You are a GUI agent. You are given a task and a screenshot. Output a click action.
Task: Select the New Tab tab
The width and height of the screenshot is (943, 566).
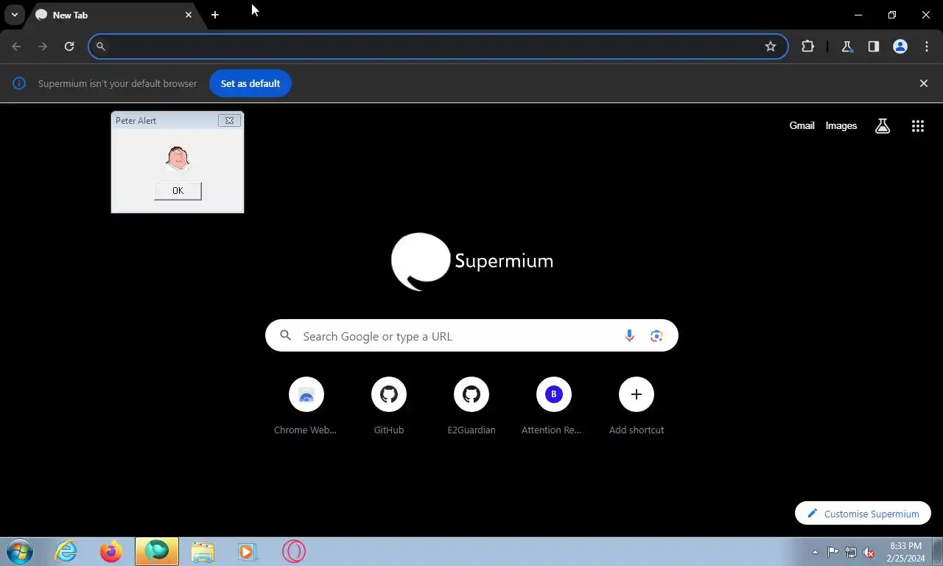(x=111, y=15)
